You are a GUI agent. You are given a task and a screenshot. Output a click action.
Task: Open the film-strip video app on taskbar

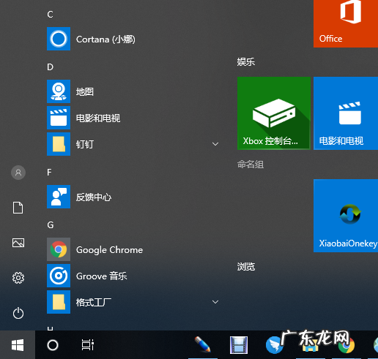click(239, 345)
